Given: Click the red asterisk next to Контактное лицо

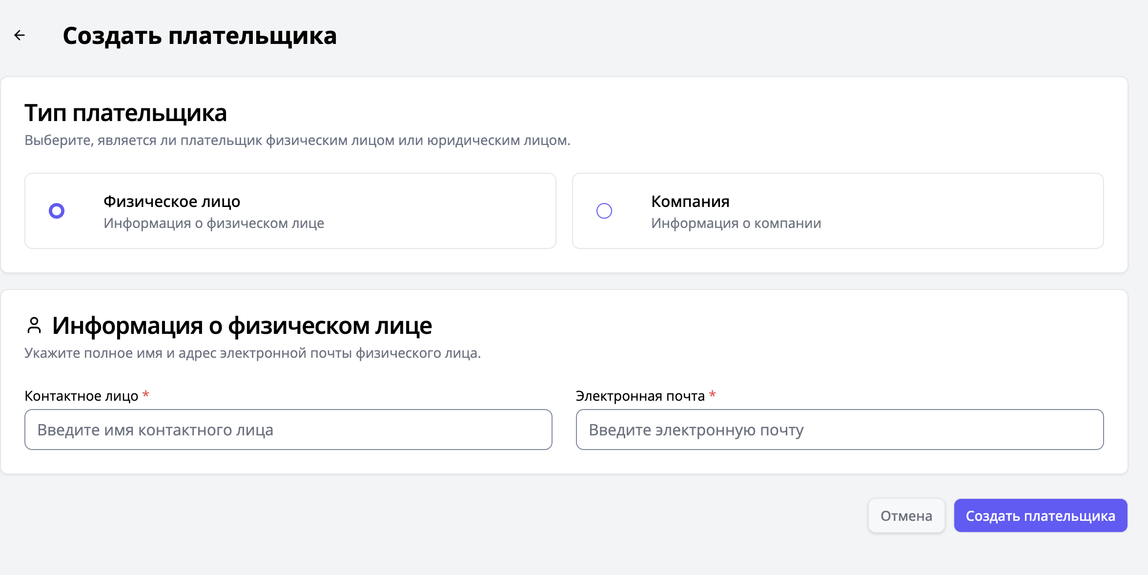Looking at the screenshot, I should click(145, 394).
